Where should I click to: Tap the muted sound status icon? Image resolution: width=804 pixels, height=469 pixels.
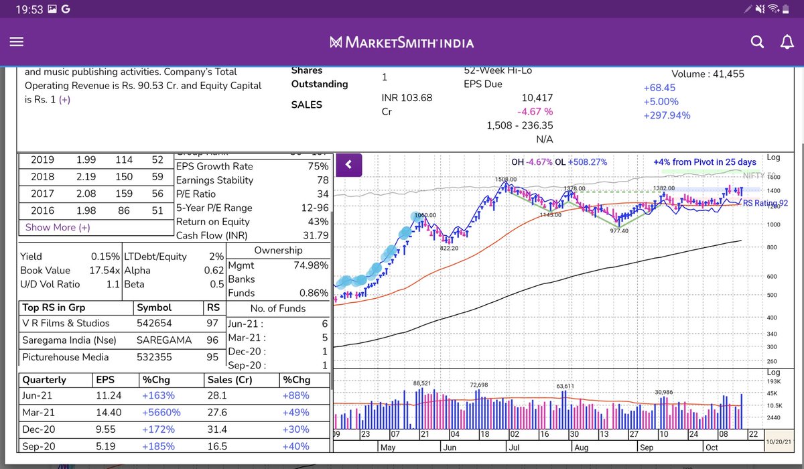click(760, 9)
